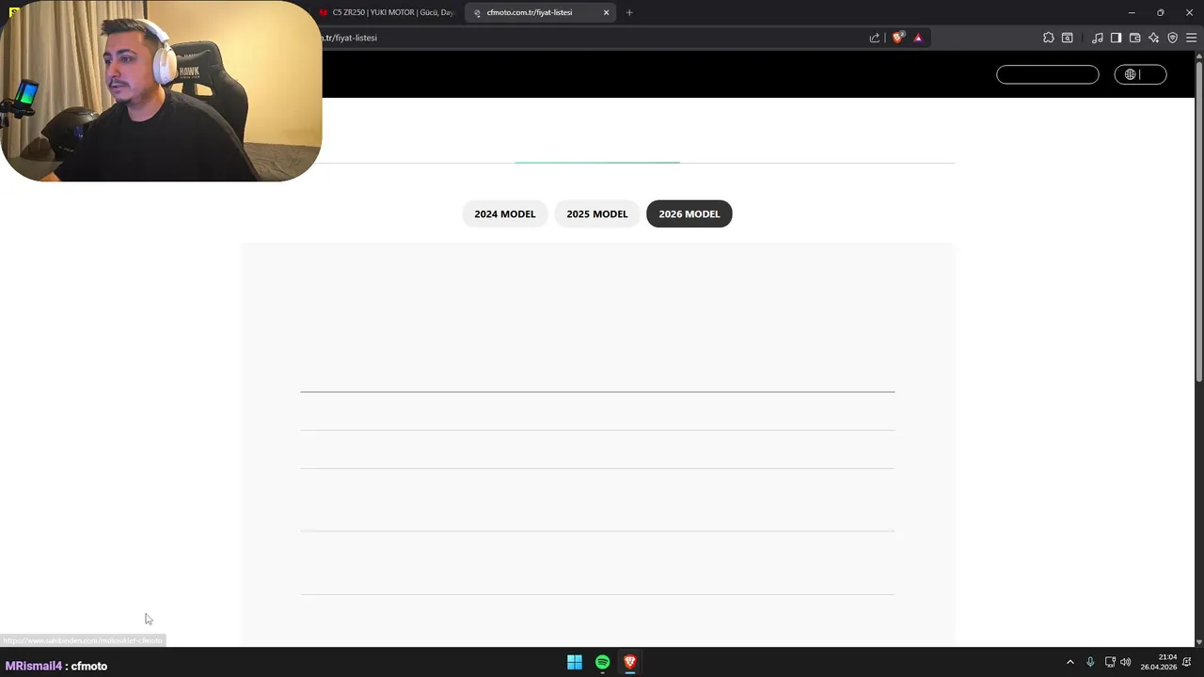Image resolution: width=1204 pixels, height=677 pixels.
Task: Click the page vertical scrollbar thumb
Action: click(x=1198, y=221)
